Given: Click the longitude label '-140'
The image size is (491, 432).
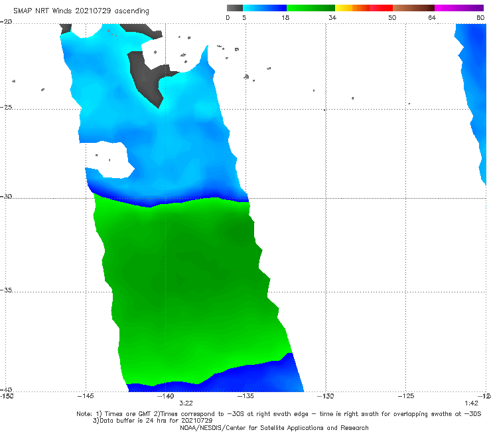Looking at the screenshot, I should pyautogui.click(x=166, y=396).
